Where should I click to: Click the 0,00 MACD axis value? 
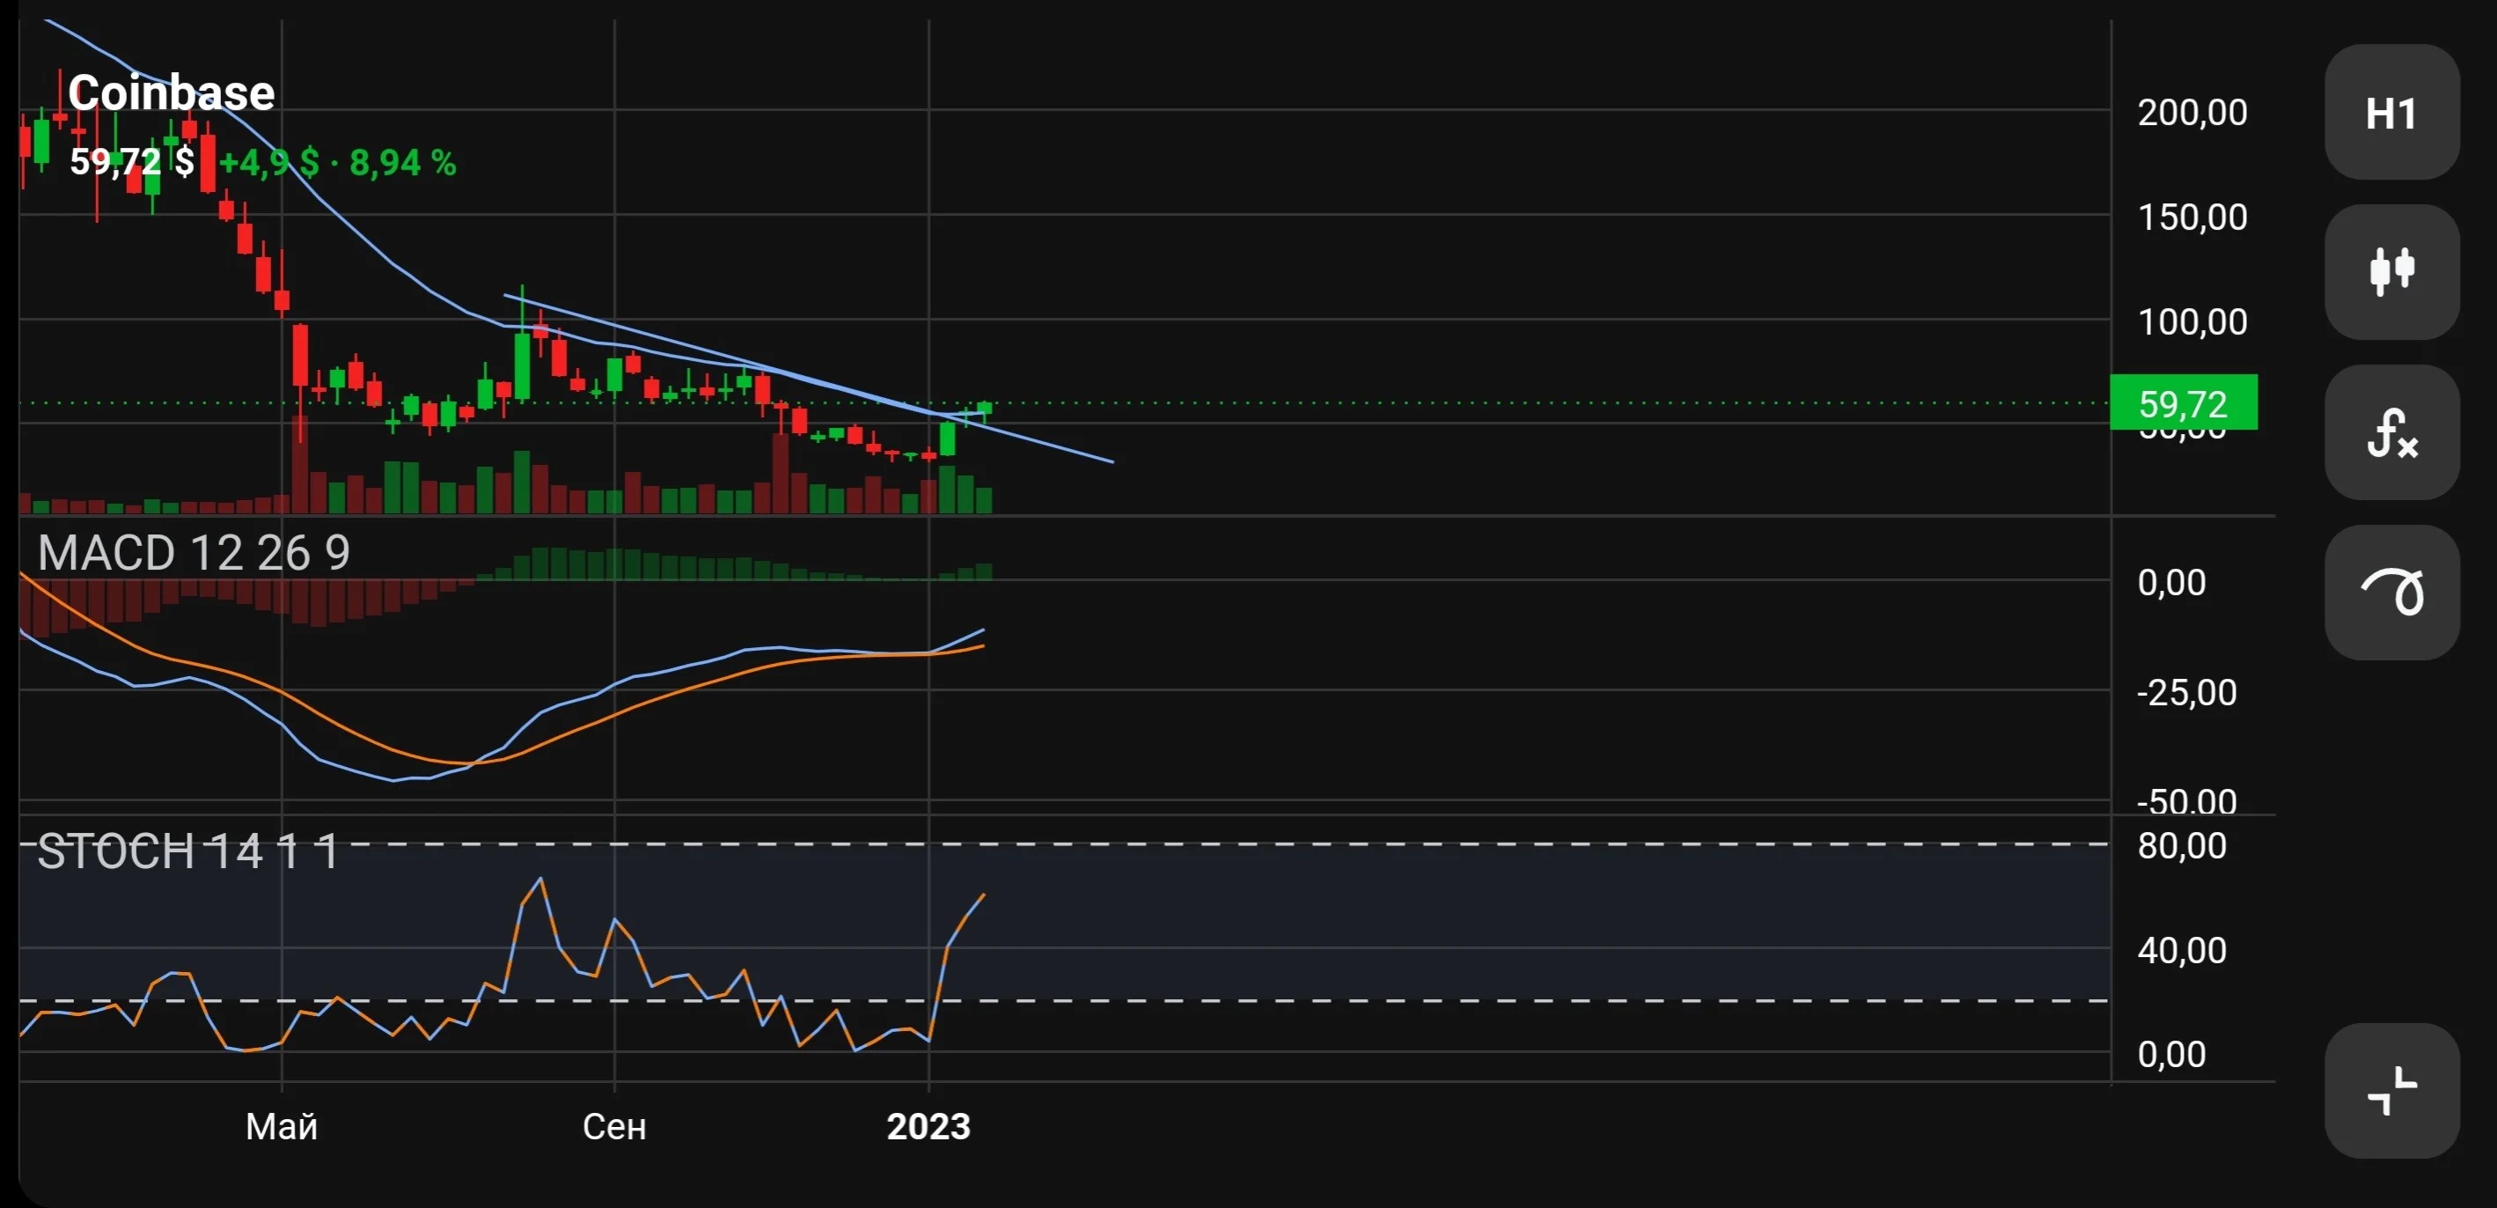(2171, 583)
